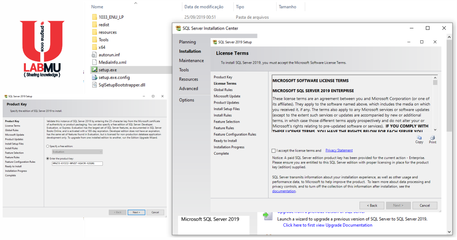Open the Maintenance section in Installation Center
The width and height of the screenshot is (457, 240).
pos(192,61)
